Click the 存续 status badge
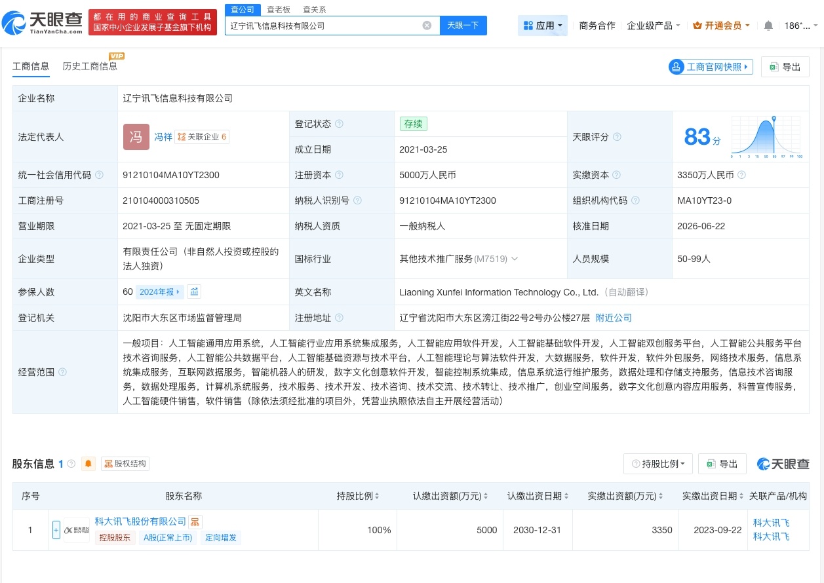824x583 pixels. coord(413,124)
